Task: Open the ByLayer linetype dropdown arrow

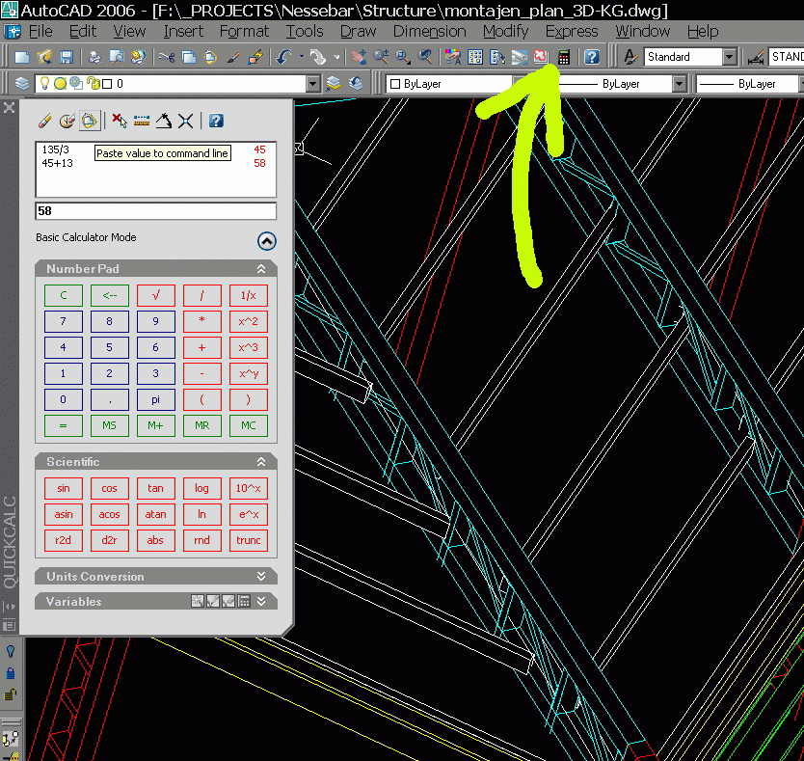Action: point(679,84)
